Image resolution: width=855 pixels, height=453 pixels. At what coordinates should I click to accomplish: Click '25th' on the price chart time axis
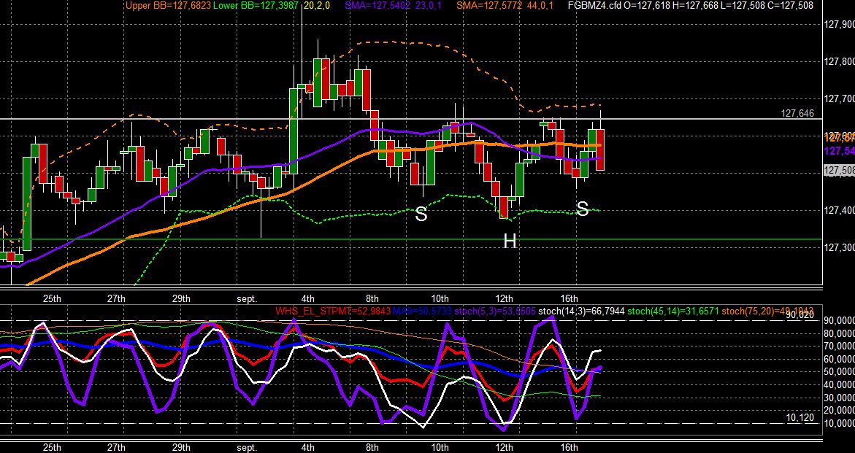click(52, 298)
